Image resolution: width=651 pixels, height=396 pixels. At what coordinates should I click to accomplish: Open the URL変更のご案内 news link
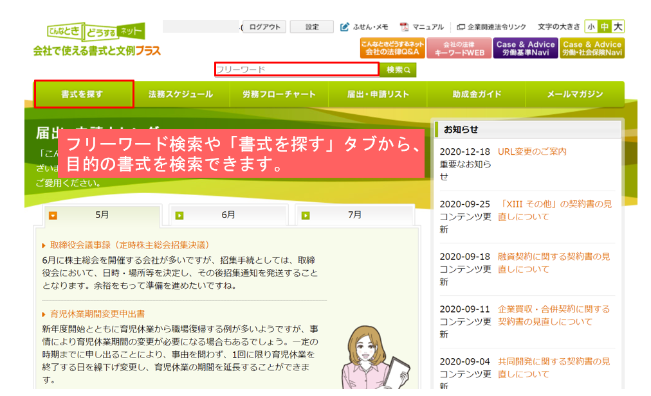[532, 152]
